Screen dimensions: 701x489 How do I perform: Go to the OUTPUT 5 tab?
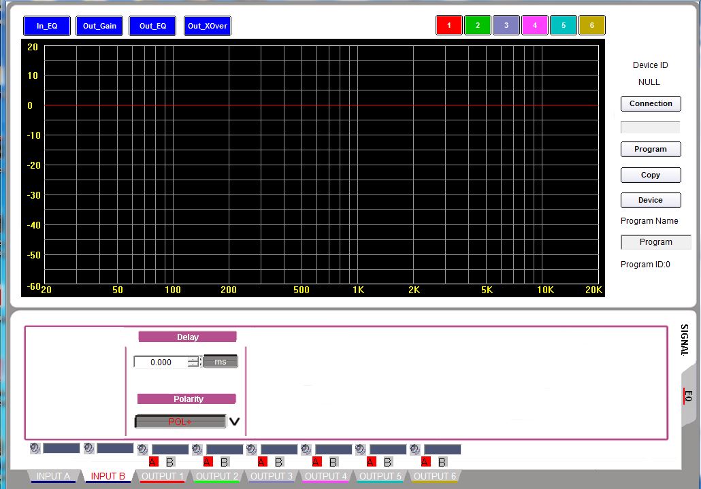click(x=380, y=476)
